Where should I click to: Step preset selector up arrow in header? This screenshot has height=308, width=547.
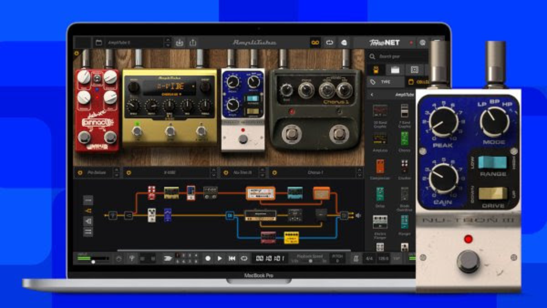[x=168, y=40]
